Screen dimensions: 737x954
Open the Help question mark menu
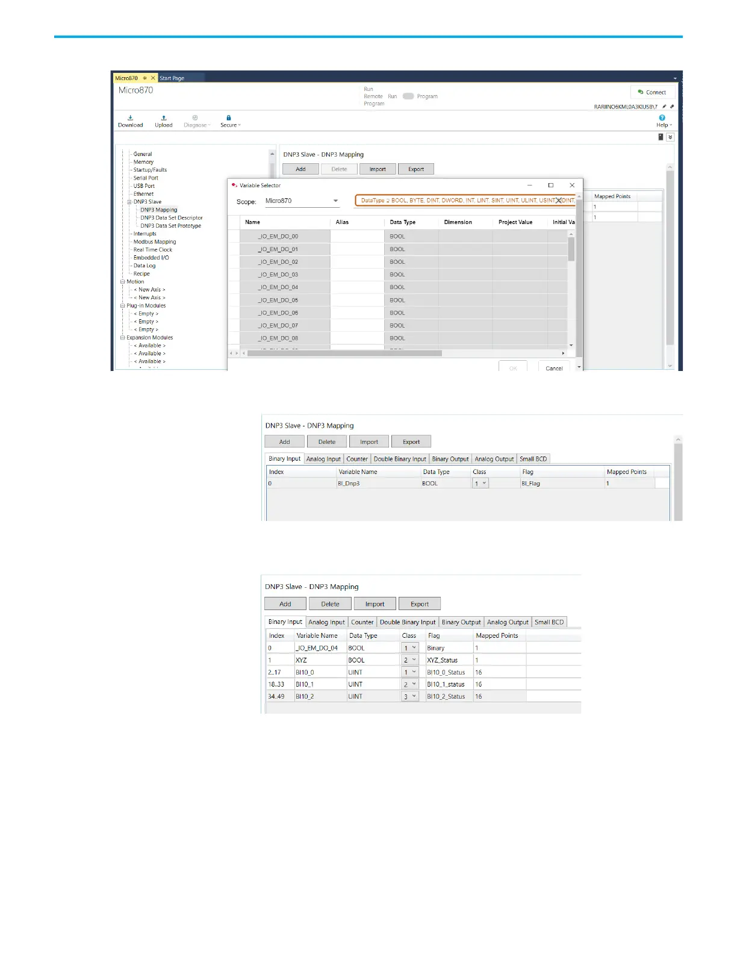click(x=663, y=121)
